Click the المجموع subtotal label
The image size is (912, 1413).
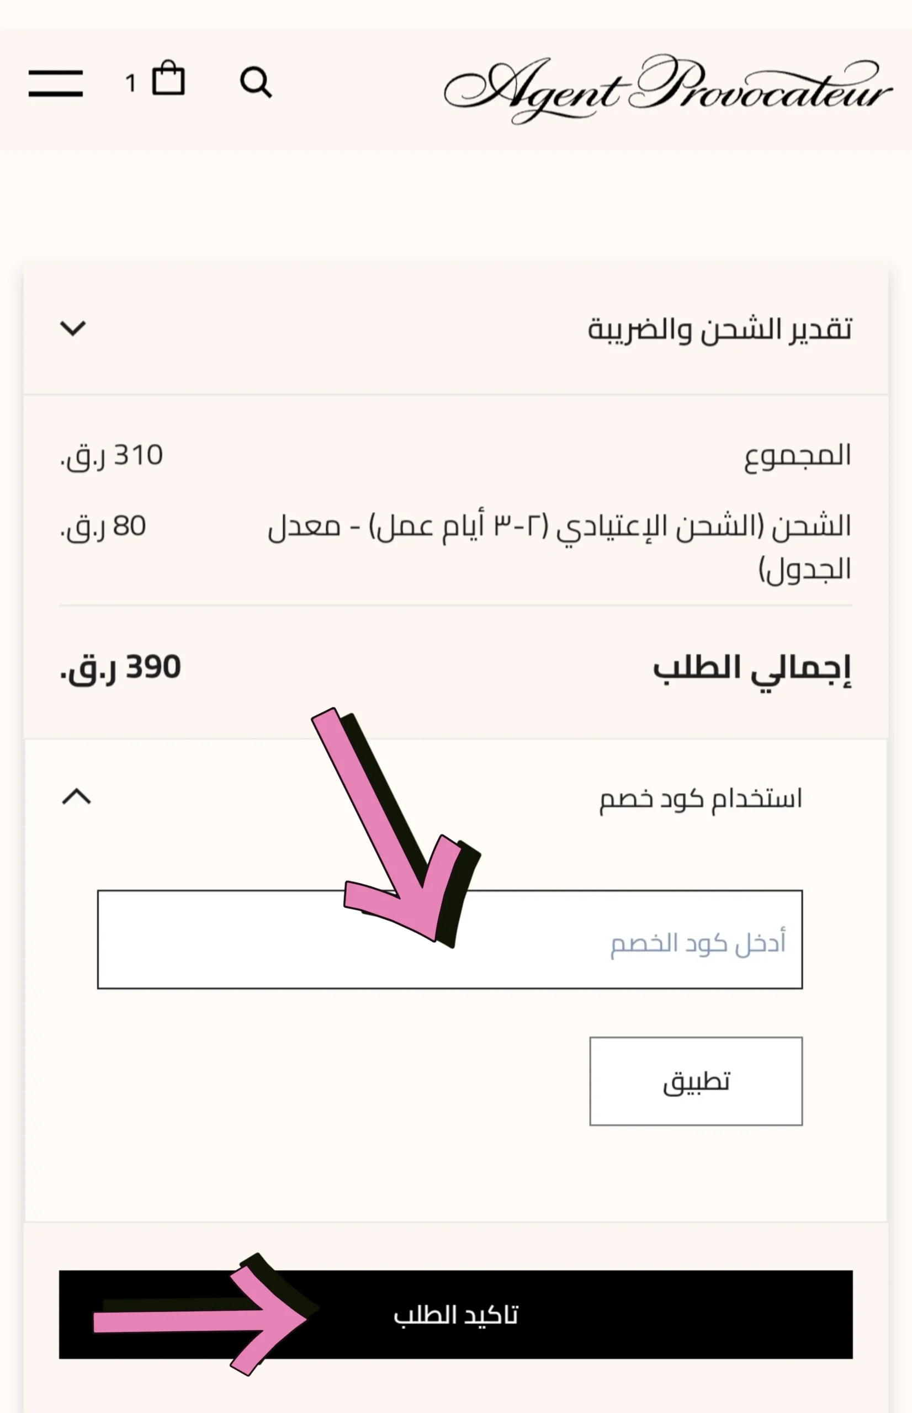798,456
